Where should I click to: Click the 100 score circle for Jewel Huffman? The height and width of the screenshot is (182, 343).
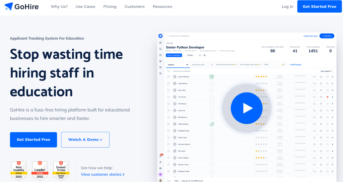(x=212, y=77)
